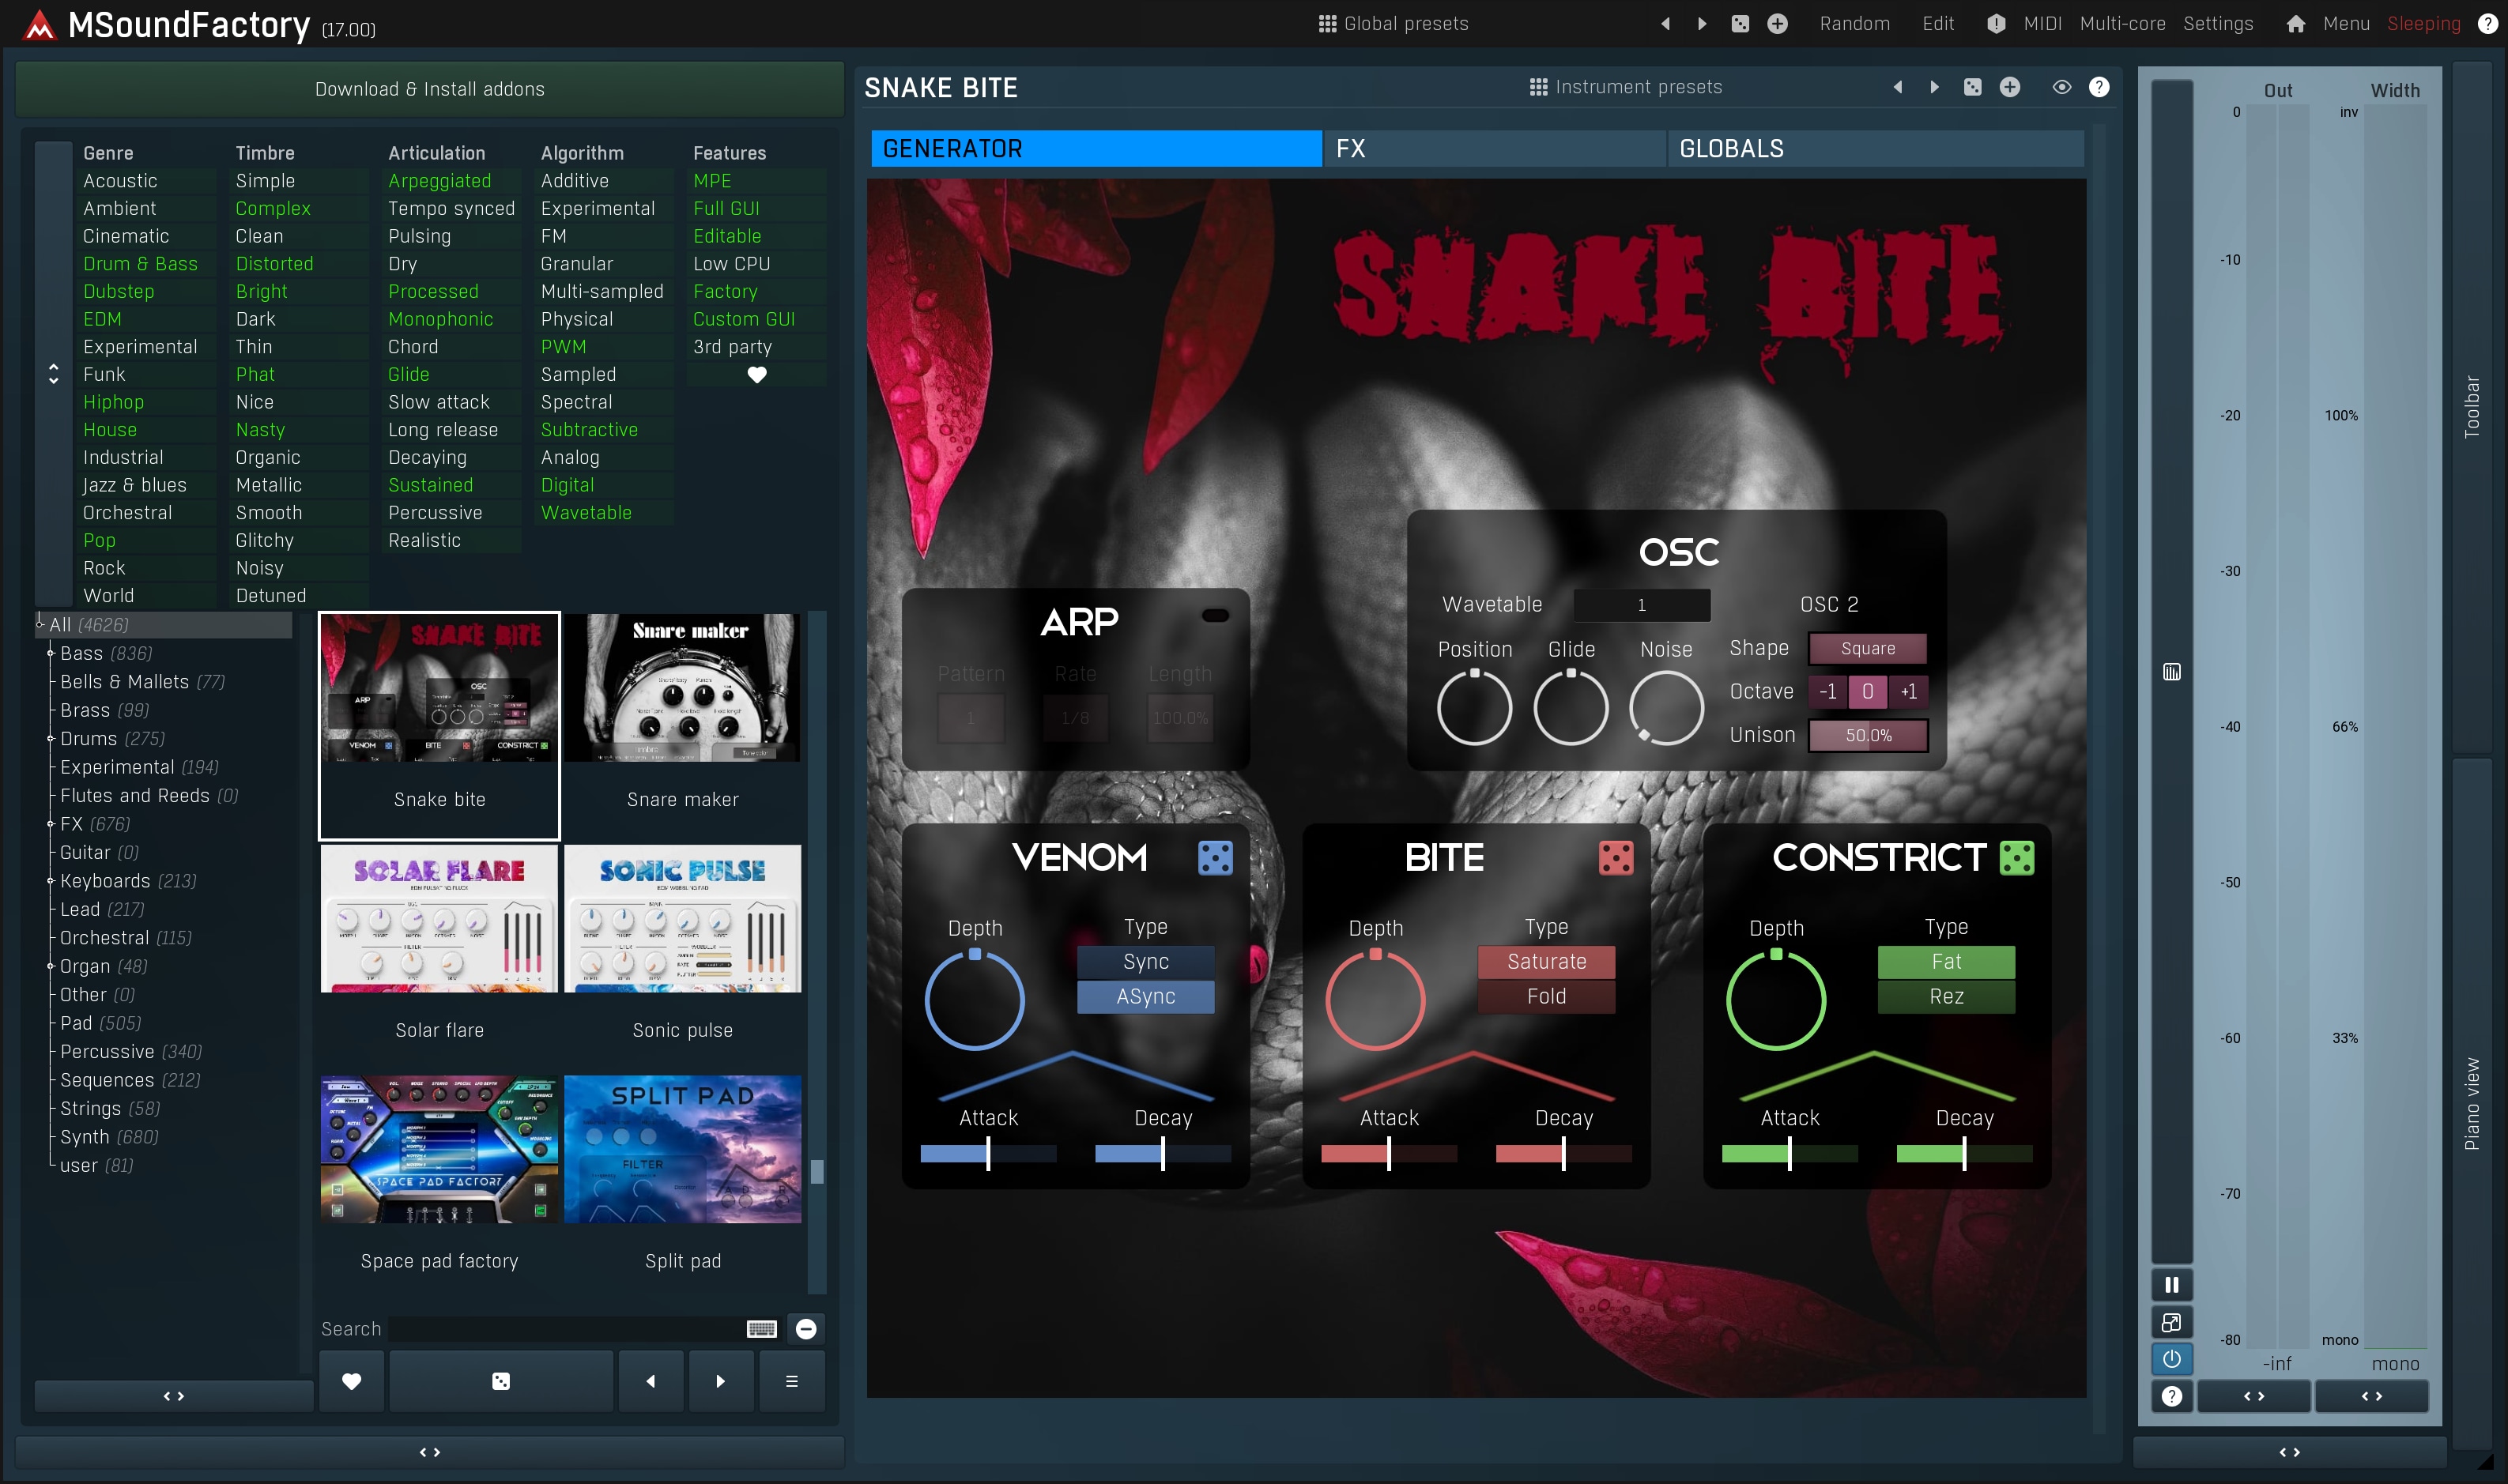The width and height of the screenshot is (2508, 1484).
Task: Select the Fold type in BITE
Action: [x=1546, y=996]
